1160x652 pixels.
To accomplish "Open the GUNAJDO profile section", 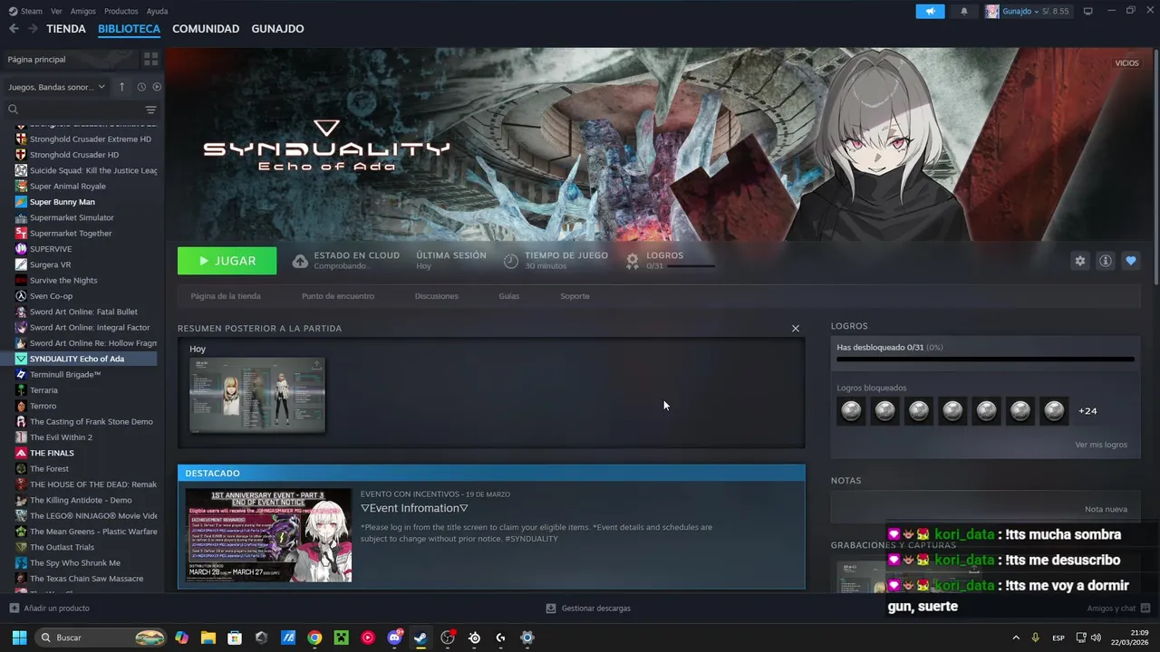I will (277, 29).
